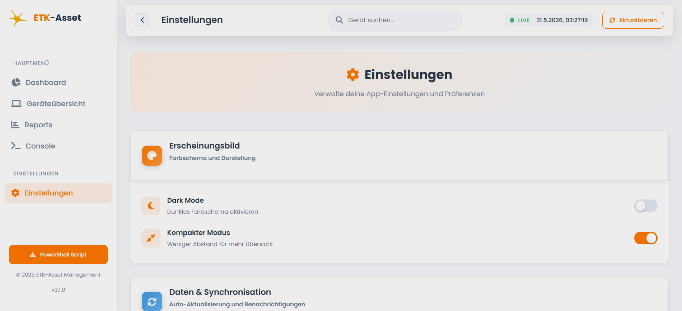Click the Dark Mode moon icon

[151, 206]
